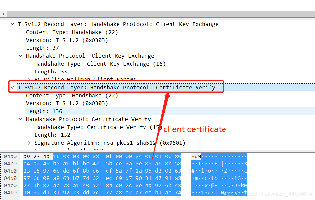Click hex offset 04c0
This screenshot has height=200, width=315.
coord(10,171)
